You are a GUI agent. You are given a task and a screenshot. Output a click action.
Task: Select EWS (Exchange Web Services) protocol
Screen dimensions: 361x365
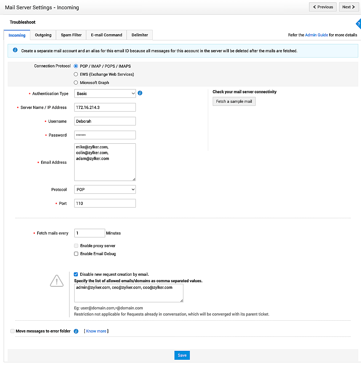pyautogui.click(x=76, y=74)
